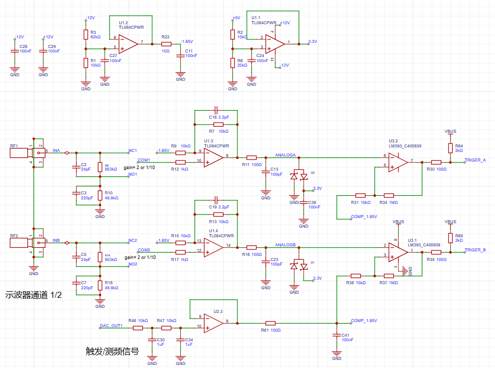
Task: Select the R6 20kΩ resistor symbol
Action: (x=232, y=63)
